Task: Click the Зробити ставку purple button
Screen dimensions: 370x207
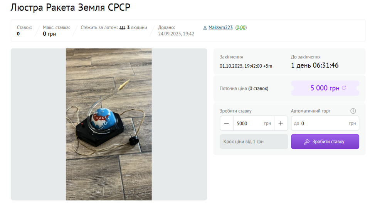Action: (x=325, y=142)
